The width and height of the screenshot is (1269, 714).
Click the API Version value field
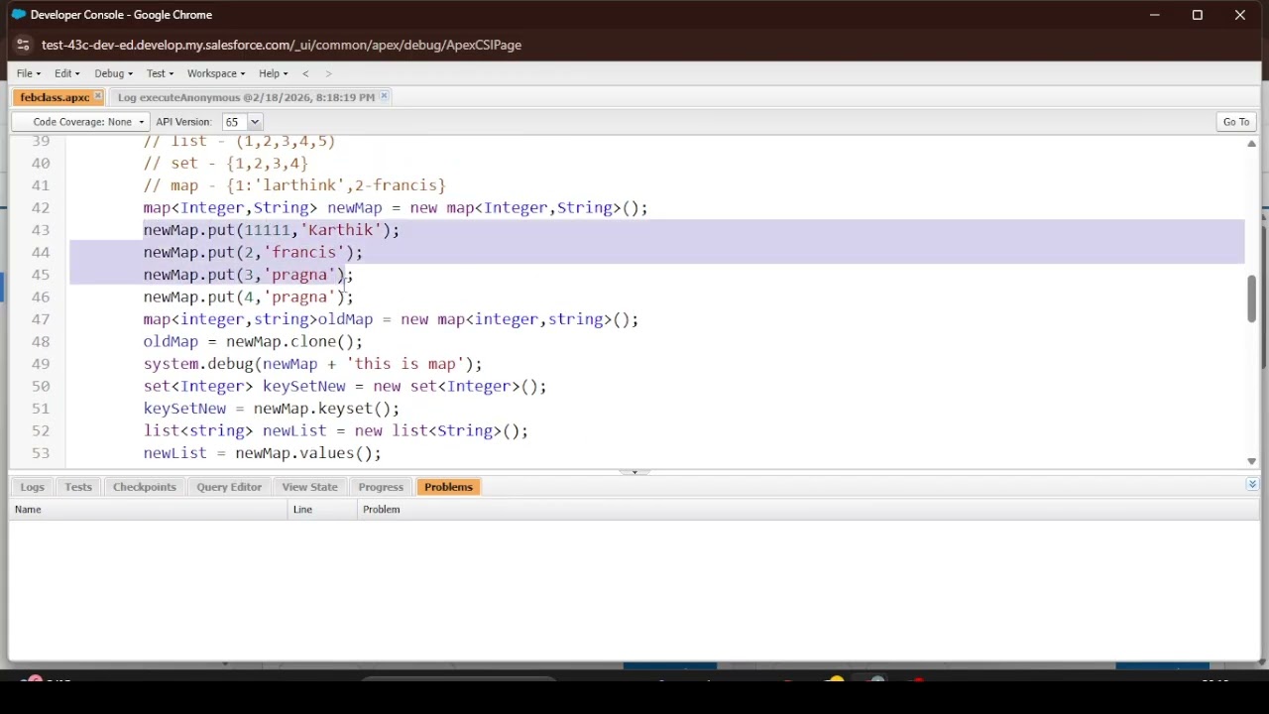pos(234,122)
